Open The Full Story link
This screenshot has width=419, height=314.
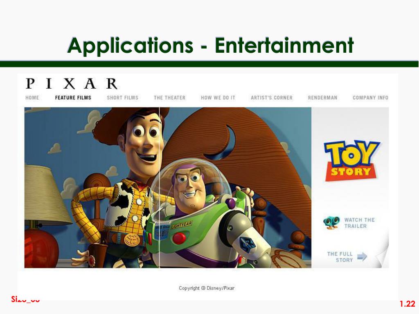(x=340, y=257)
